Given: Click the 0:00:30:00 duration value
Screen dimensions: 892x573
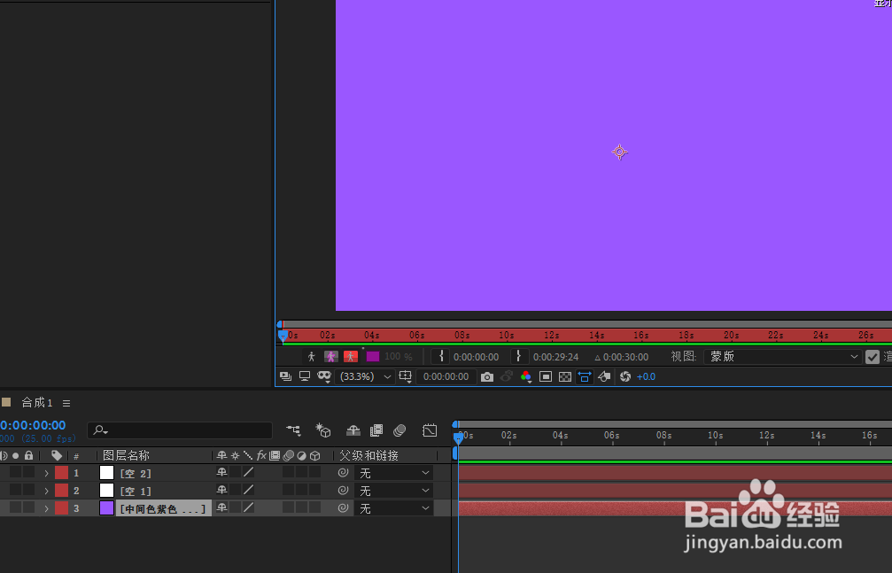Looking at the screenshot, I should pos(625,357).
